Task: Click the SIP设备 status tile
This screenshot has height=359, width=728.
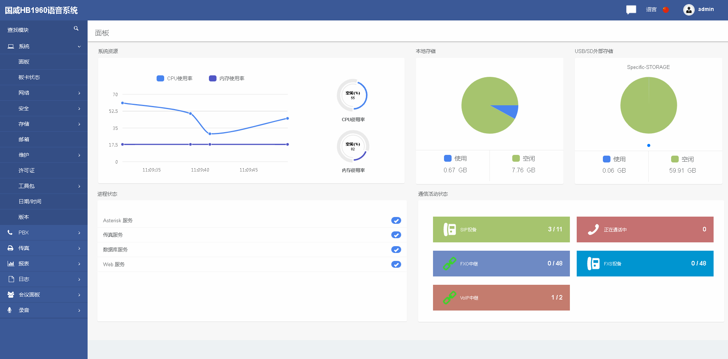Action: pyautogui.click(x=501, y=229)
